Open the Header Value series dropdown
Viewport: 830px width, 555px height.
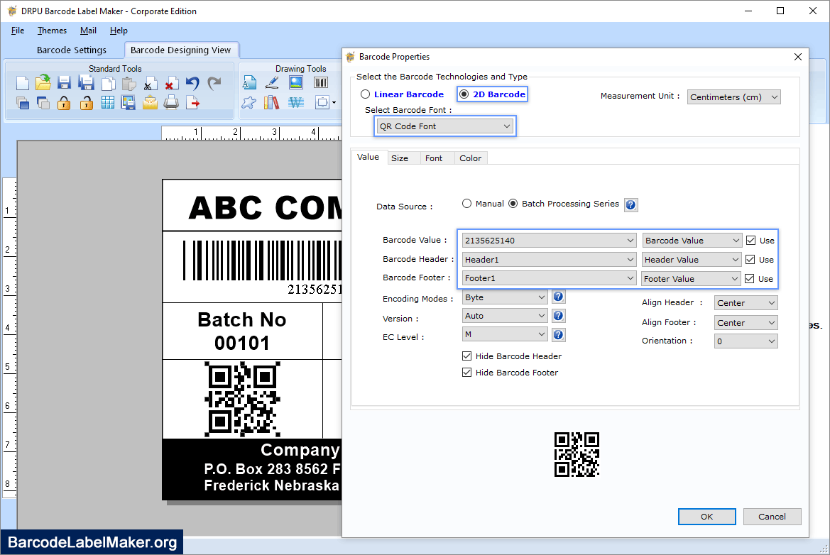click(692, 259)
